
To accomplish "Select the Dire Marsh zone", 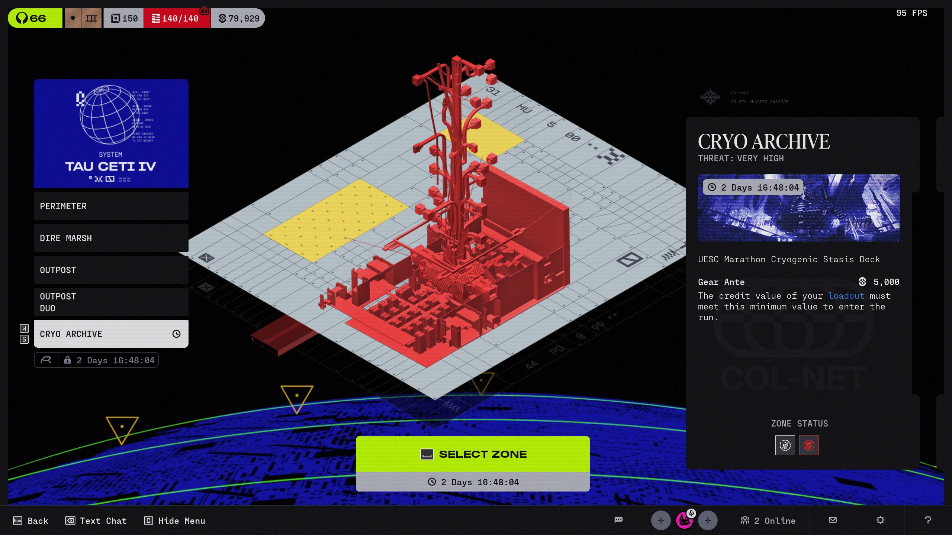I will pos(111,238).
